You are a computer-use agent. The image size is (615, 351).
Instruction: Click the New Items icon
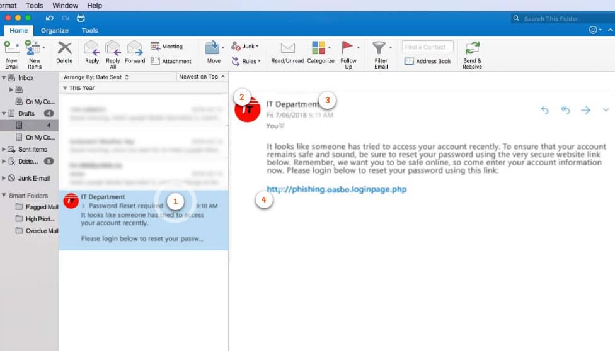[x=33, y=48]
